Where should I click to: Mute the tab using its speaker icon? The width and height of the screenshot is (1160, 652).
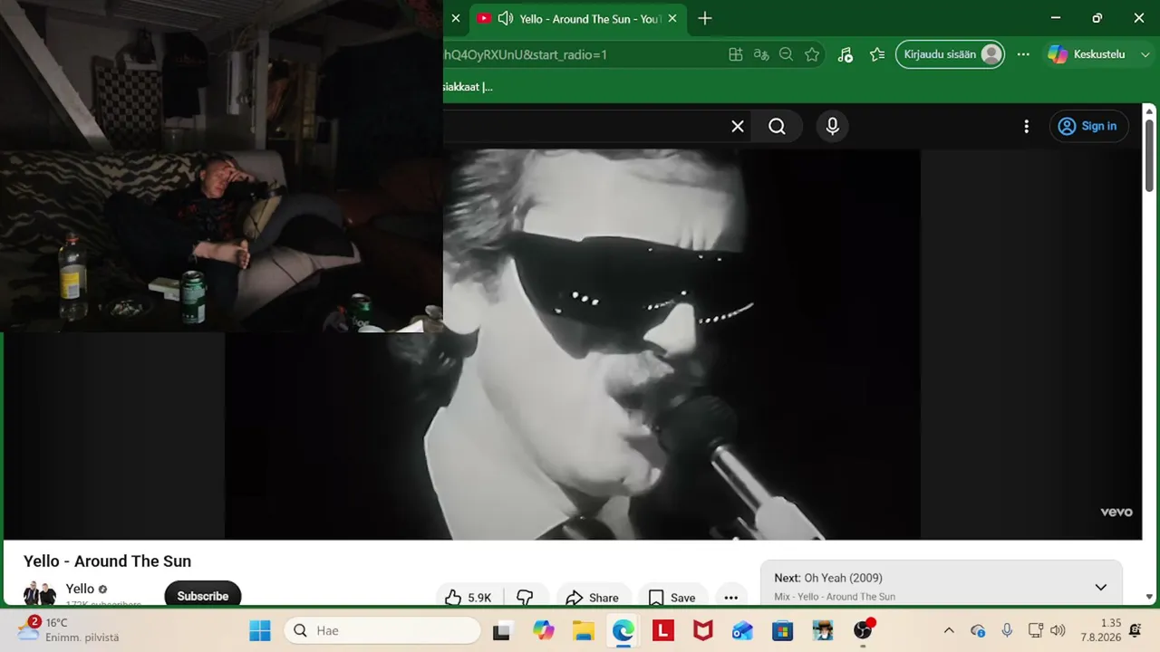(506, 18)
